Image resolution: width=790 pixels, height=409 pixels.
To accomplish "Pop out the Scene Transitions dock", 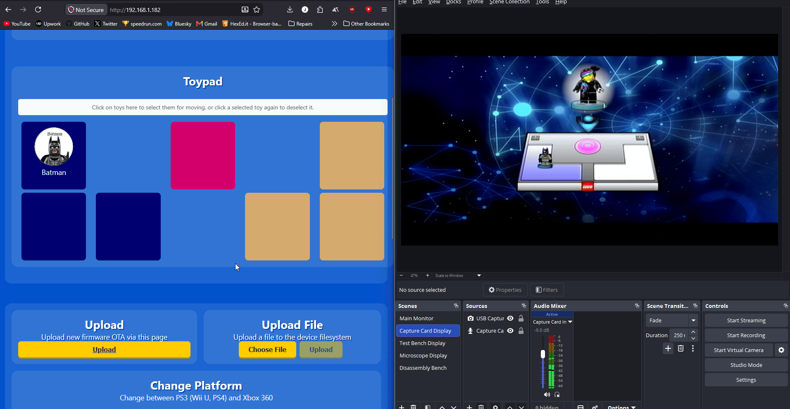I will [695, 306].
